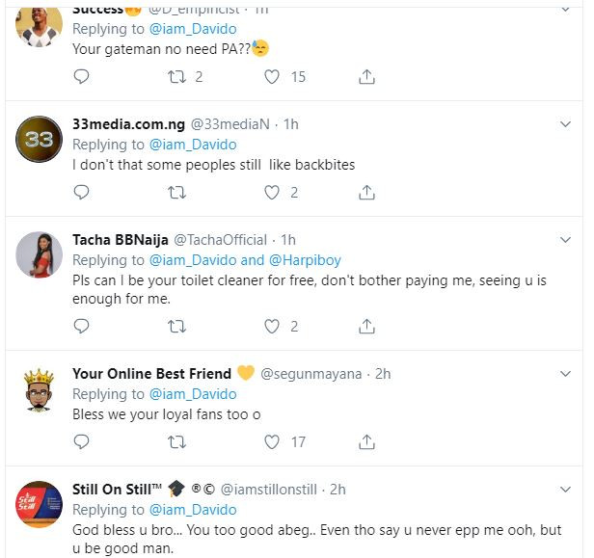The height and width of the screenshot is (558, 594).
Task: Retweet the 'gateman no need PA' tweet
Action: (x=176, y=76)
